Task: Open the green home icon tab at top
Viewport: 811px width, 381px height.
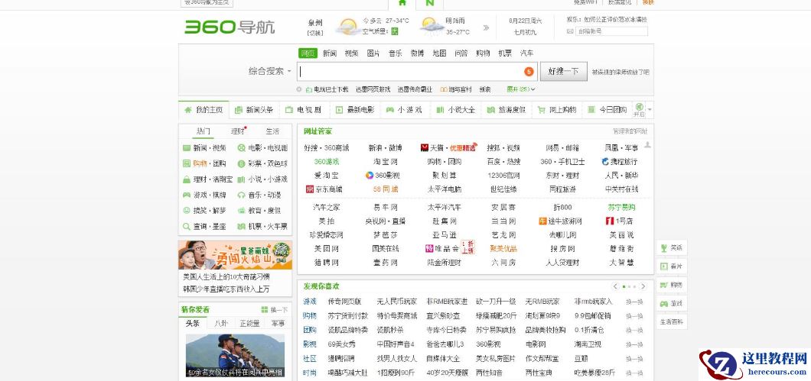Action: click(402, 3)
